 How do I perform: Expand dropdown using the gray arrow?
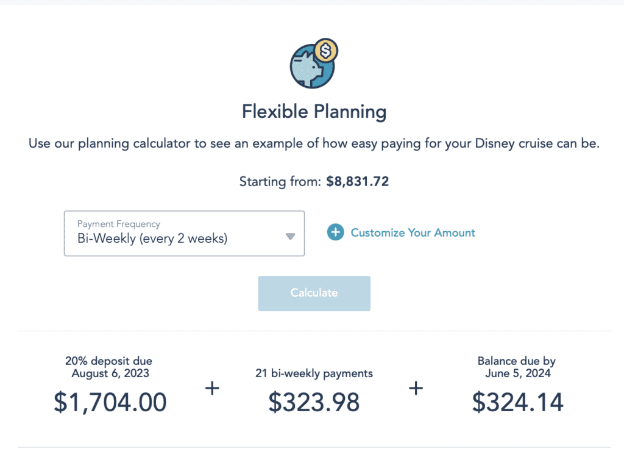290,236
